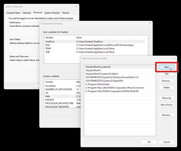Select the PATHEXT system variable row
This screenshot has height=151, width=181.
[x=62, y=100]
